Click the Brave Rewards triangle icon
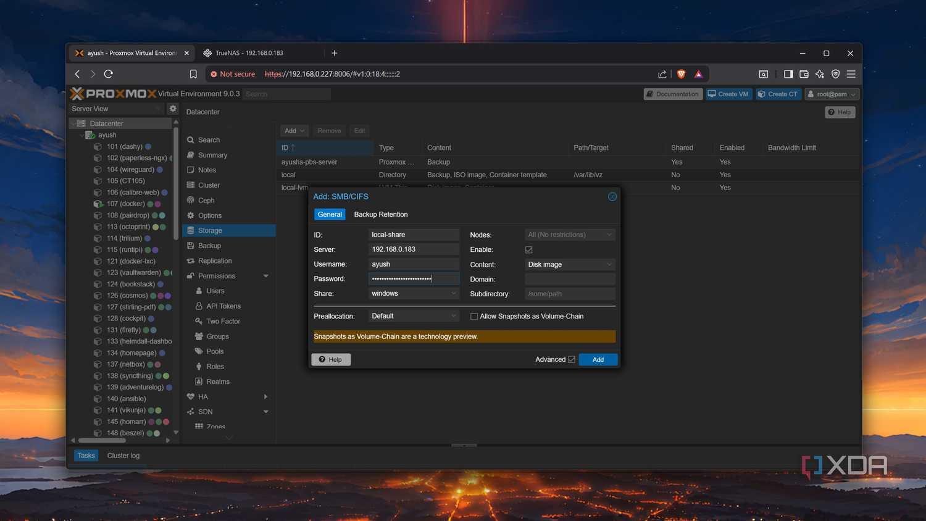Screen dimensions: 926x521 coord(698,74)
